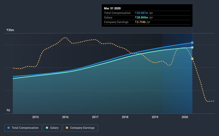Click the 2019 axis label
This screenshot has width=219, height=136.
155,117
